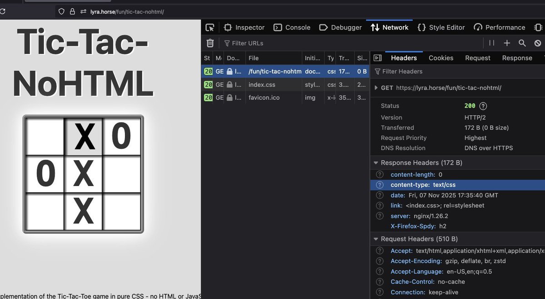Open the Cookies details tab
The width and height of the screenshot is (545, 299).
click(x=441, y=58)
